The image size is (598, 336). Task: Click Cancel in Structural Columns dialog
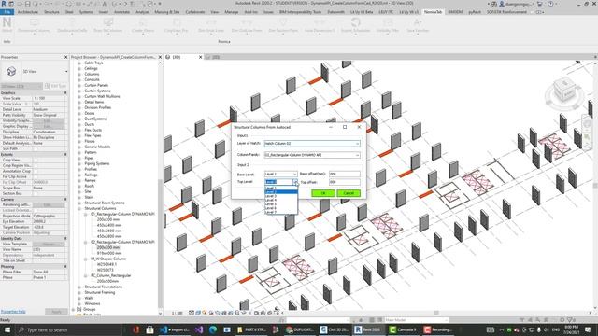pos(349,193)
